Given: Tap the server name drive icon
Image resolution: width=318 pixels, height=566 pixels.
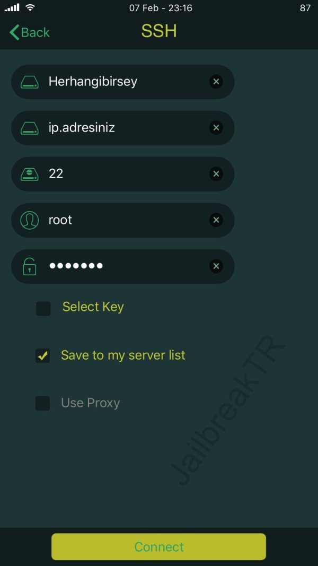Looking at the screenshot, I should pyautogui.click(x=30, y=82).
